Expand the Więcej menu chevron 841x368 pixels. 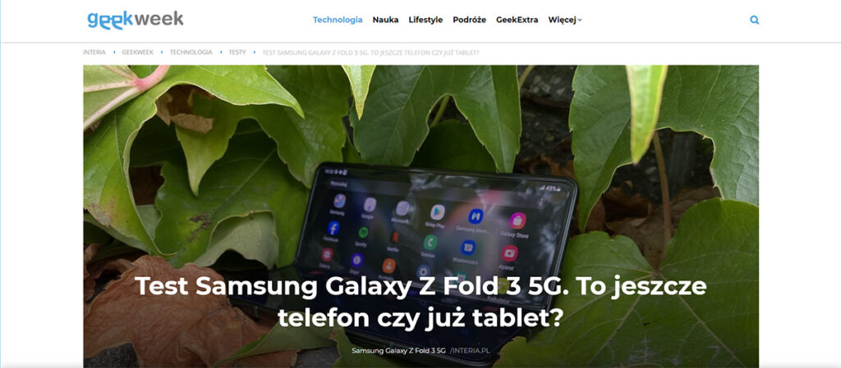click(x=580, y=20)
